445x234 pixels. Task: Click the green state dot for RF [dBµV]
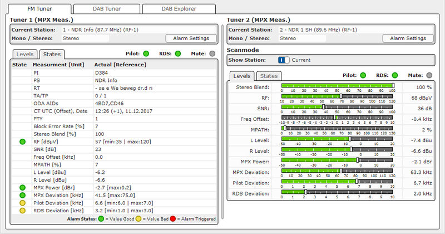coord(22,142)
